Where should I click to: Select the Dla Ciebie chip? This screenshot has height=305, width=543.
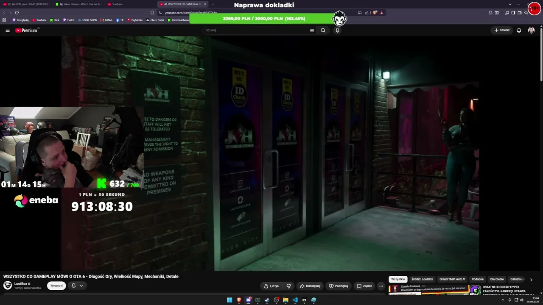[497, 280]
